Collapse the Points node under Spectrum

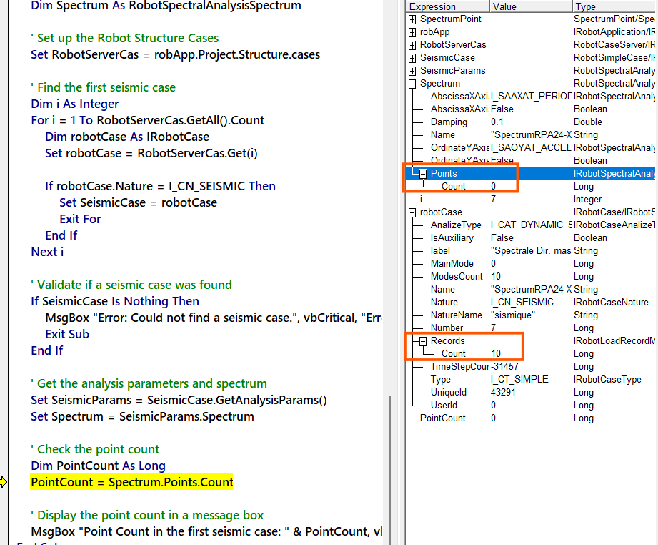click(423, 174)
